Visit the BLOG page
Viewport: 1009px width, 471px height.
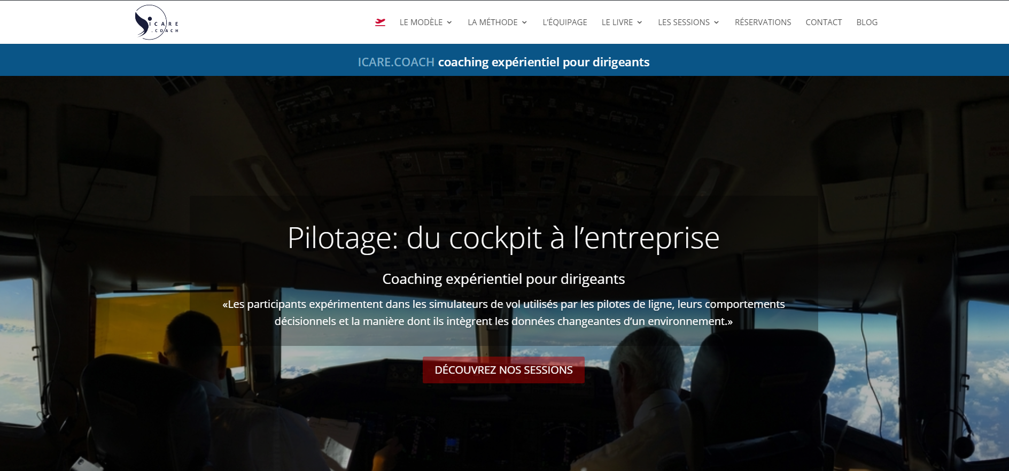click(867, 22)
